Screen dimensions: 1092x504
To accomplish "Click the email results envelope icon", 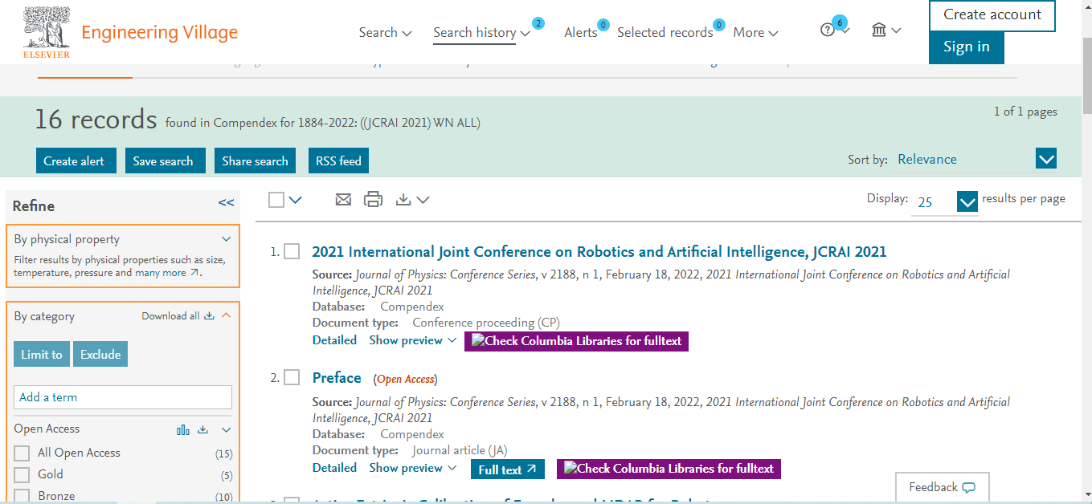I will pos(343,200).
